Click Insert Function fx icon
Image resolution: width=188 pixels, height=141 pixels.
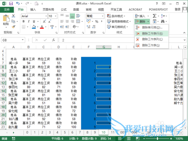(x=53, y=40)
